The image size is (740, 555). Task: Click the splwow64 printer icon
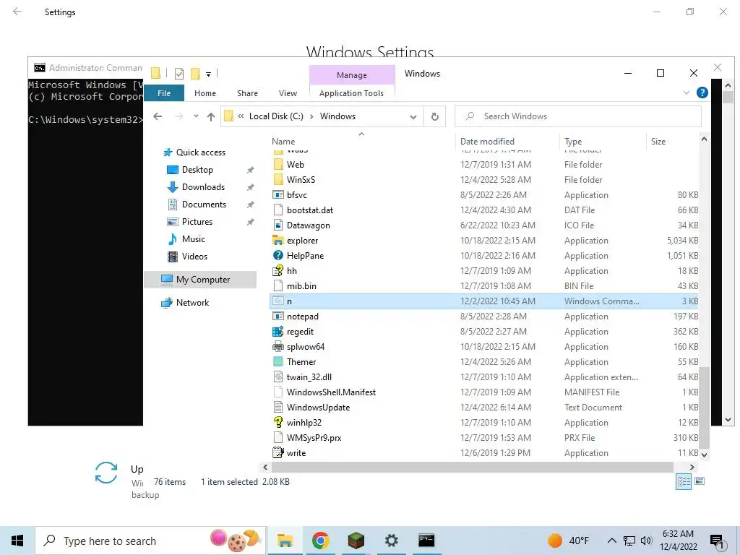[278, 346]
